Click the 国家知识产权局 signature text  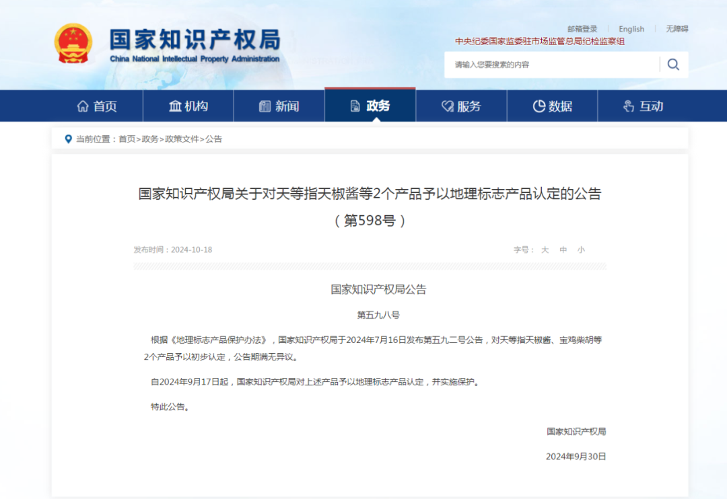[x=576, y=431]
